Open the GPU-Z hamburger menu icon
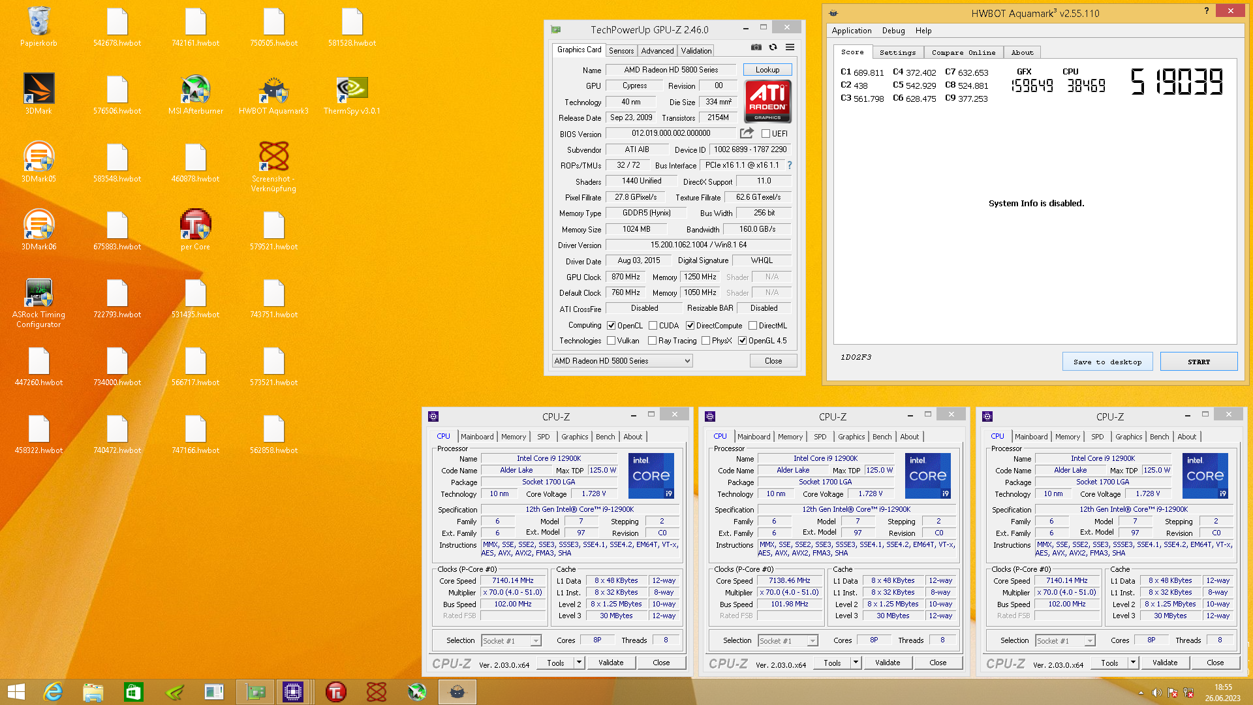Screen dimensions: 1253x705 pyautogui.click(x=790, y=47)
